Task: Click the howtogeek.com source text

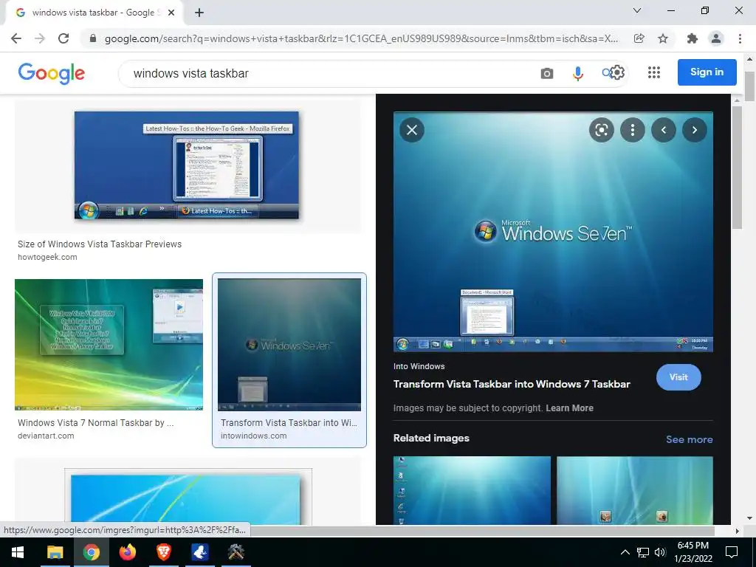Action: (x=47, y=257)
